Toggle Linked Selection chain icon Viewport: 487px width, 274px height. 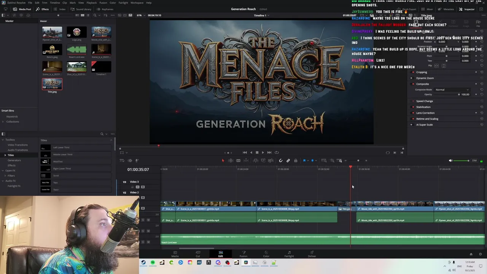click(288, 161)
